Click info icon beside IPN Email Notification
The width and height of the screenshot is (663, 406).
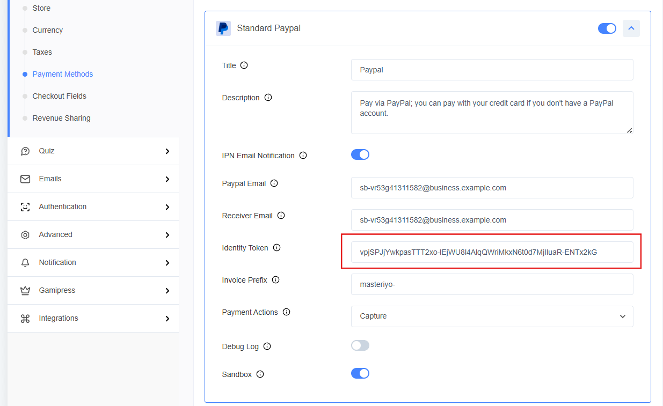point(303,156)
